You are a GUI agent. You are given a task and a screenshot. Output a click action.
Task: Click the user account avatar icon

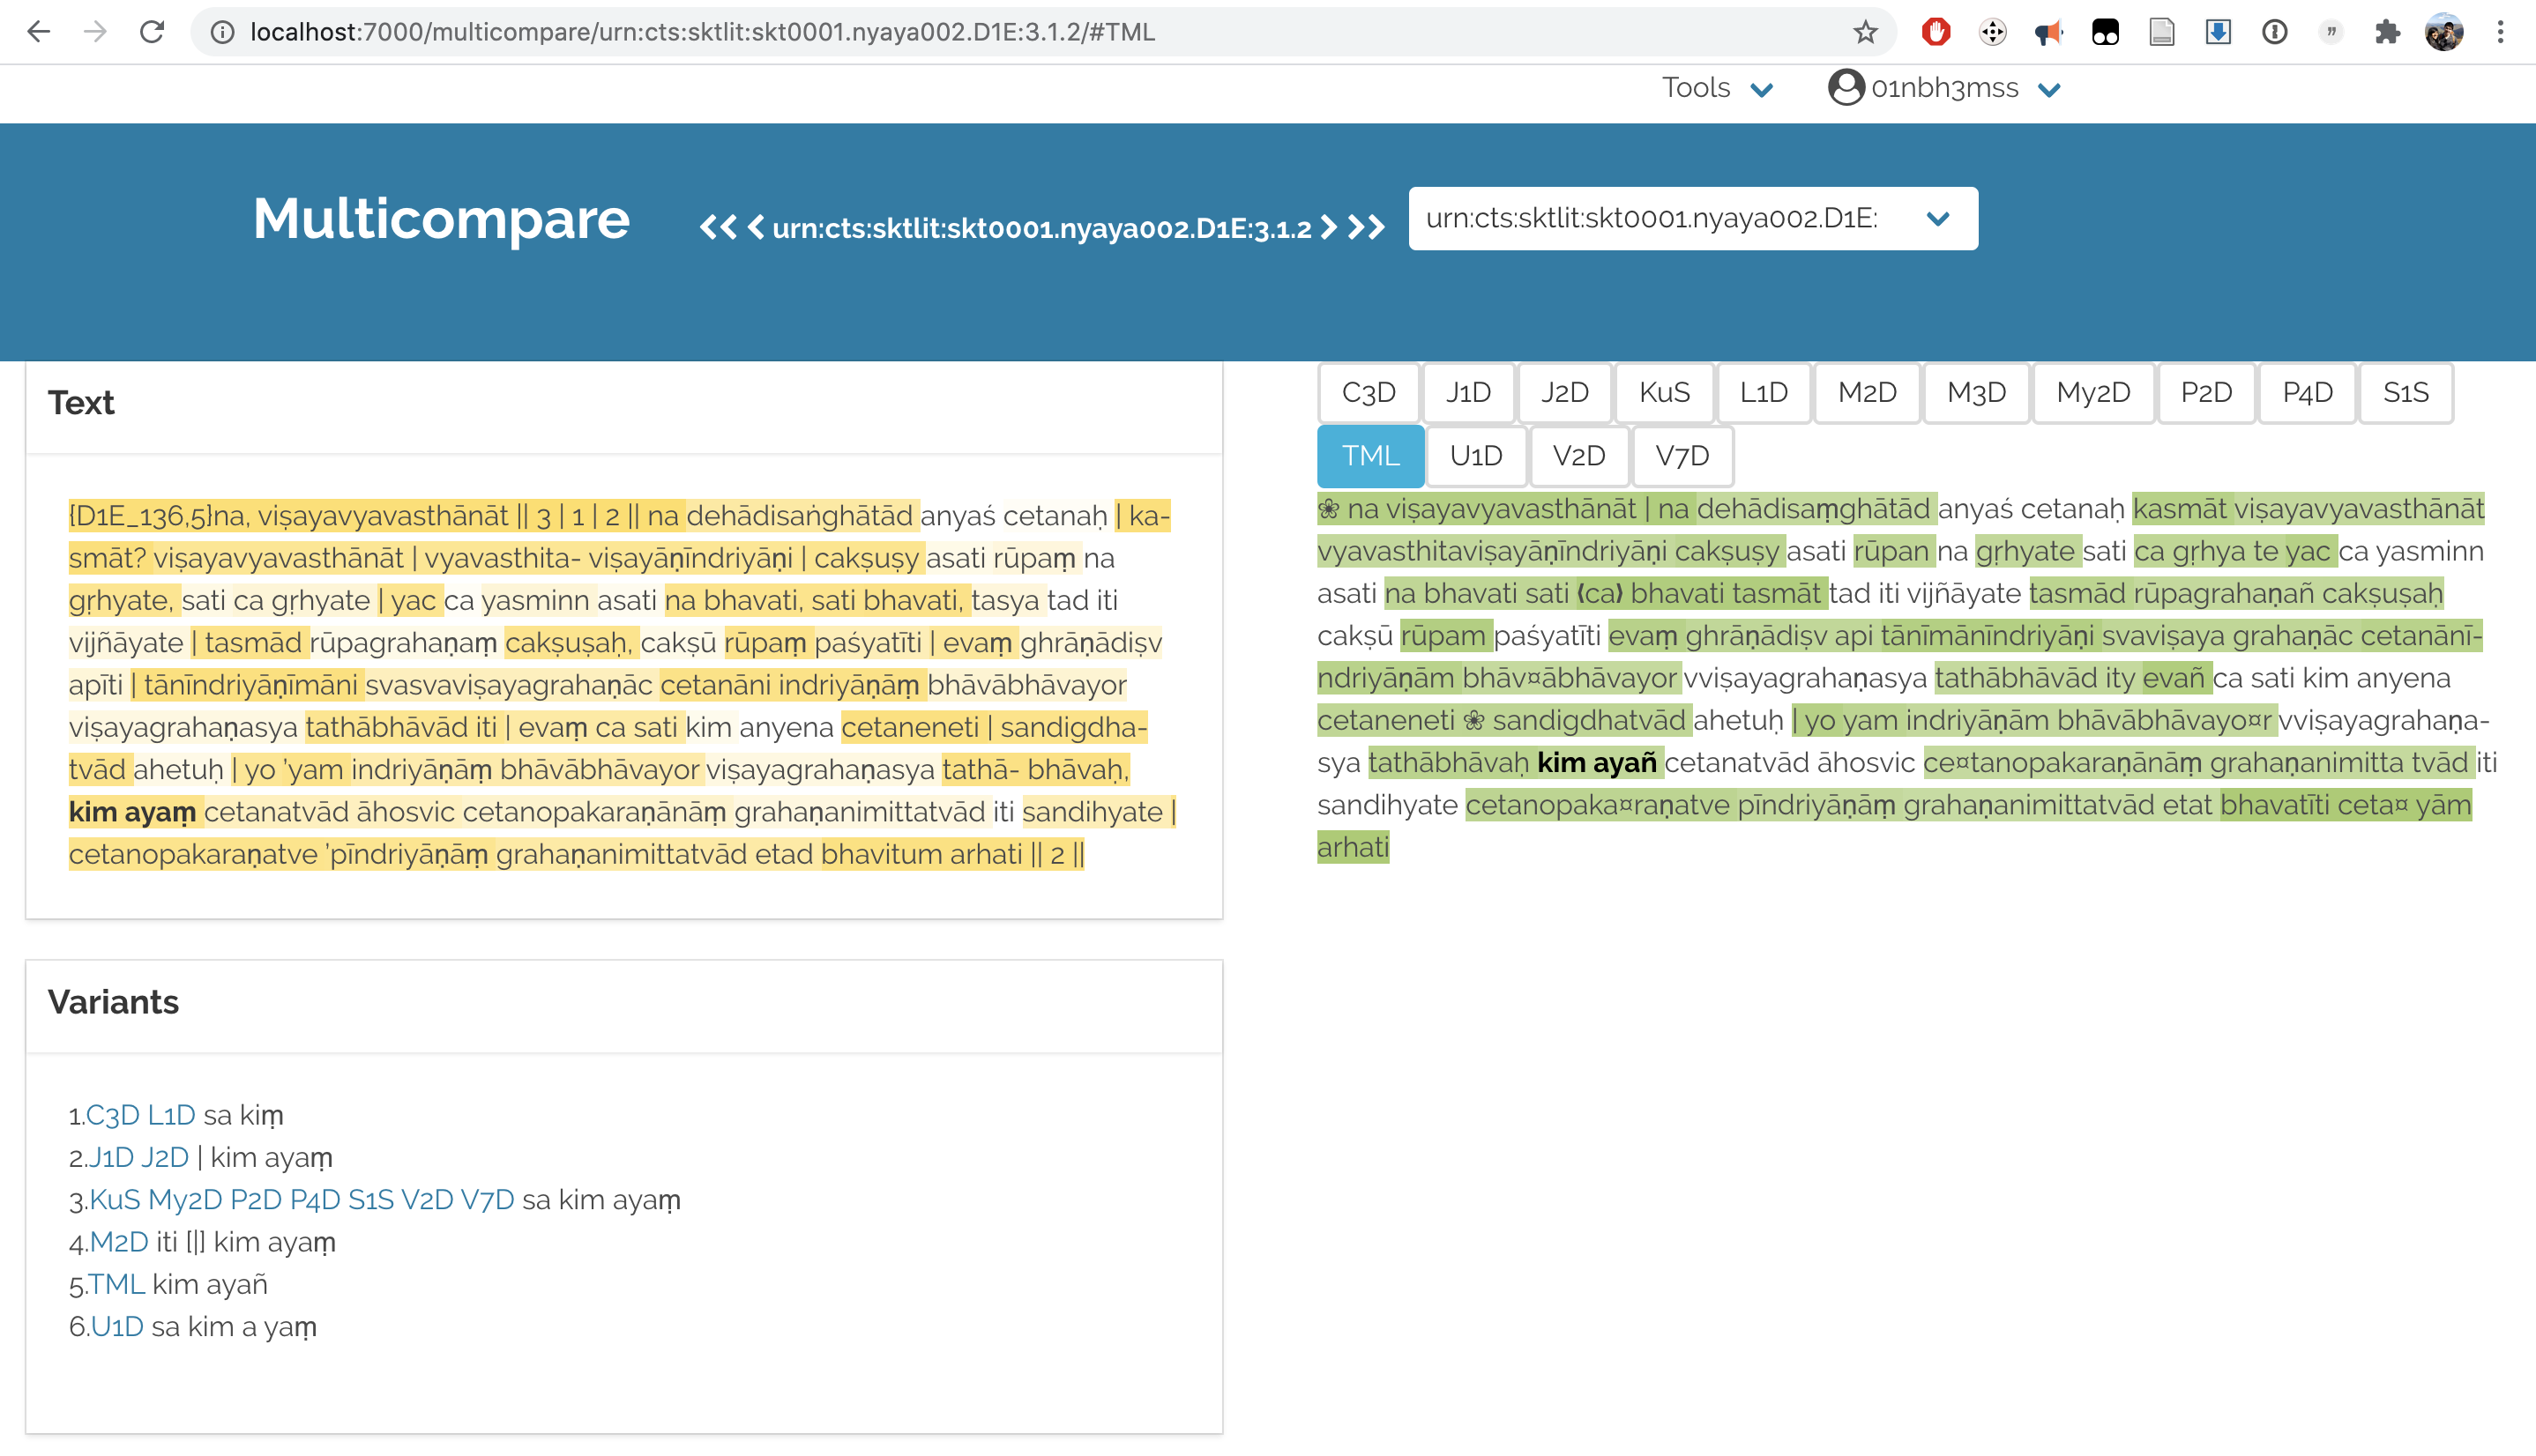pos(2443,32)
